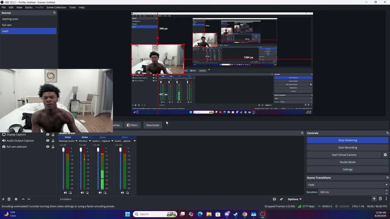The image size is (390, 219).
Task: Open the File menu
Action: point(4,7)
